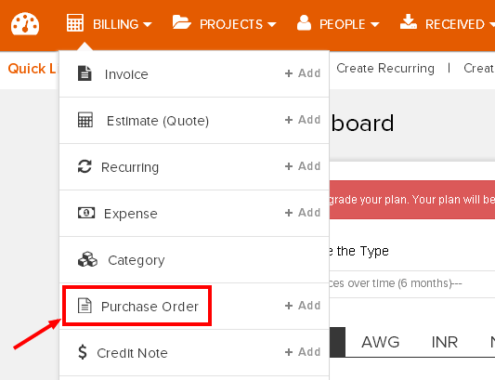
Task: Click the Recurring refresh arrows icon
Action: click(x=85, y=166)
